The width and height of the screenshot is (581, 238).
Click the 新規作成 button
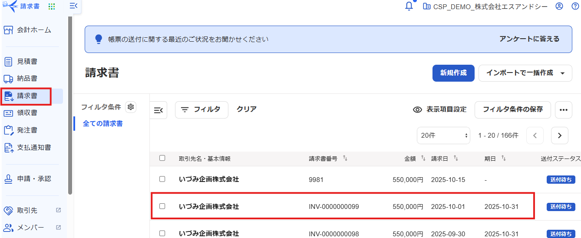coord(453,73)
